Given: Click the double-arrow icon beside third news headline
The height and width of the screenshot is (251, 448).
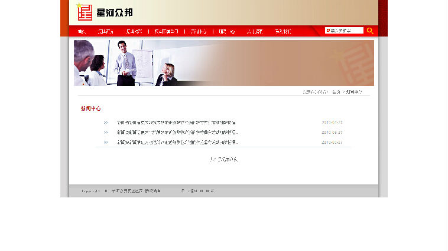Looking at the screenshot, I should click(x=106, y=142).
